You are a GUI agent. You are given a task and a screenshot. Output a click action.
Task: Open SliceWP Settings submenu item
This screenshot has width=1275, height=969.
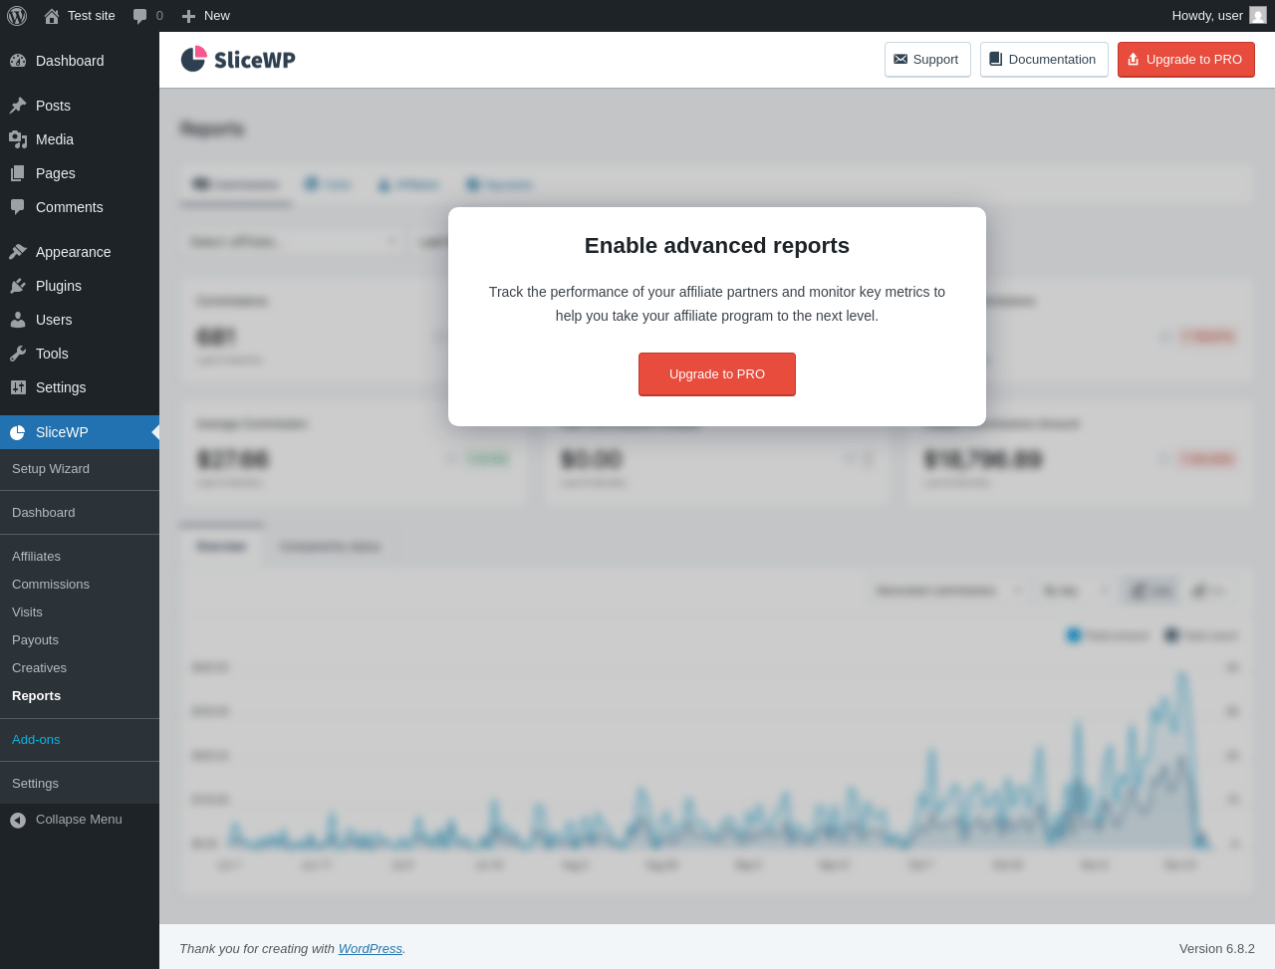point(80,784)
